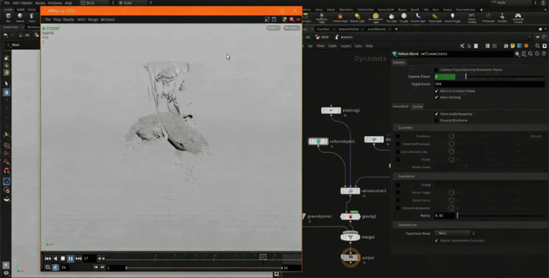The image size is (549, 278).
Task: Open the Build desktop dropdown
Action: point(97,3)
